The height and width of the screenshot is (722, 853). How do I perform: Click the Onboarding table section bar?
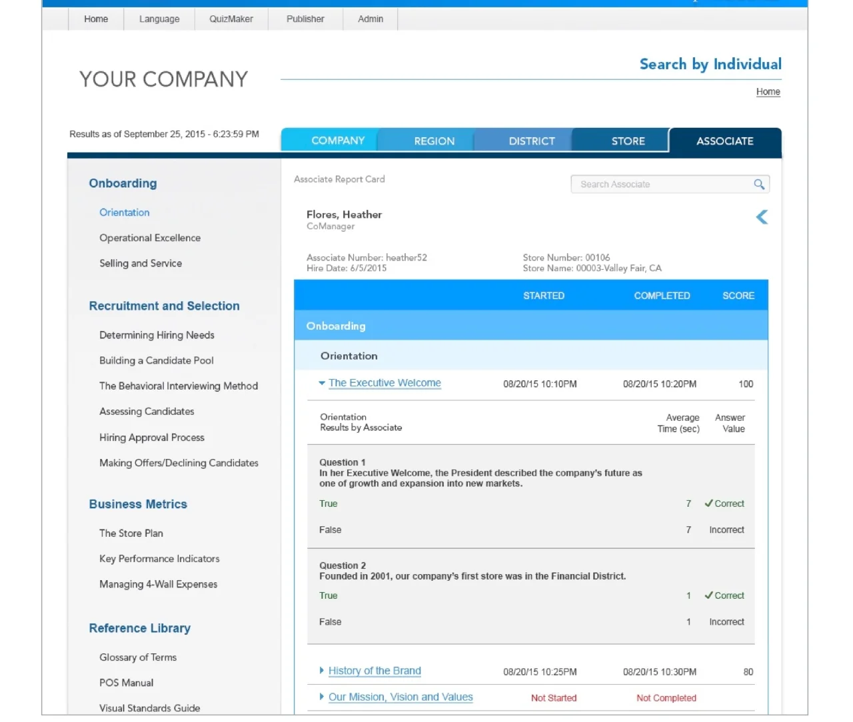point(531,326)
